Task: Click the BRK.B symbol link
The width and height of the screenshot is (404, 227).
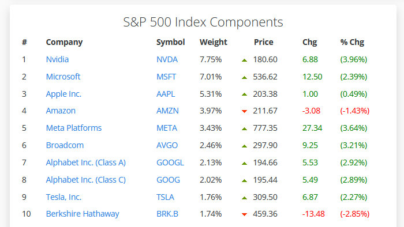Action: 167,214
